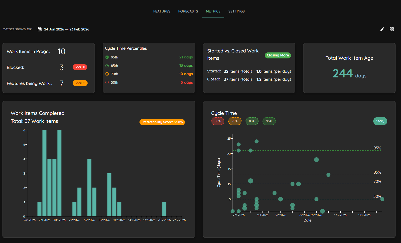Click the Total: 37 Work Items heading
The height and width of the screenshot is (243, 401).
click(x=34, y=121)
